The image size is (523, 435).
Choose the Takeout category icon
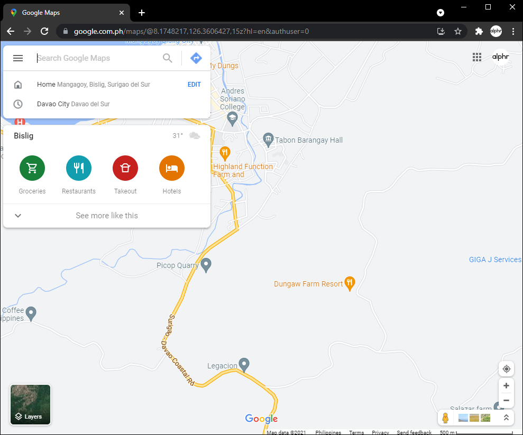(125, 168)
